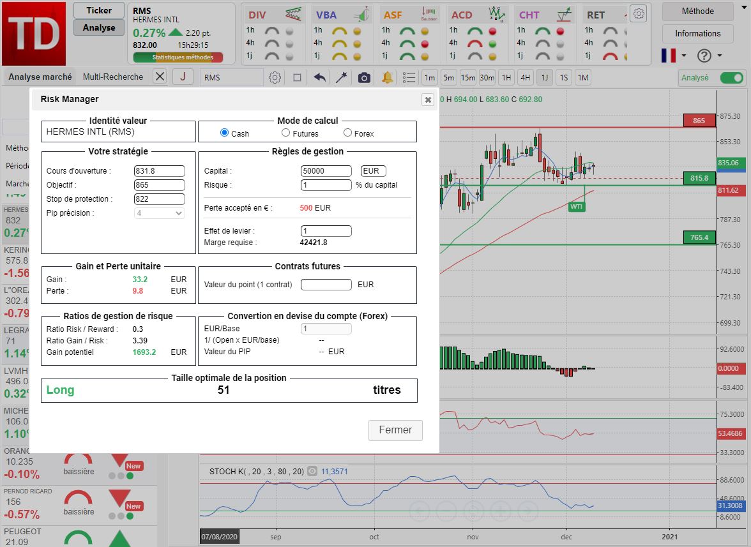Select the 1m timeframe
The width and height of the screenshot is (751, 547).
pos(430,77)
